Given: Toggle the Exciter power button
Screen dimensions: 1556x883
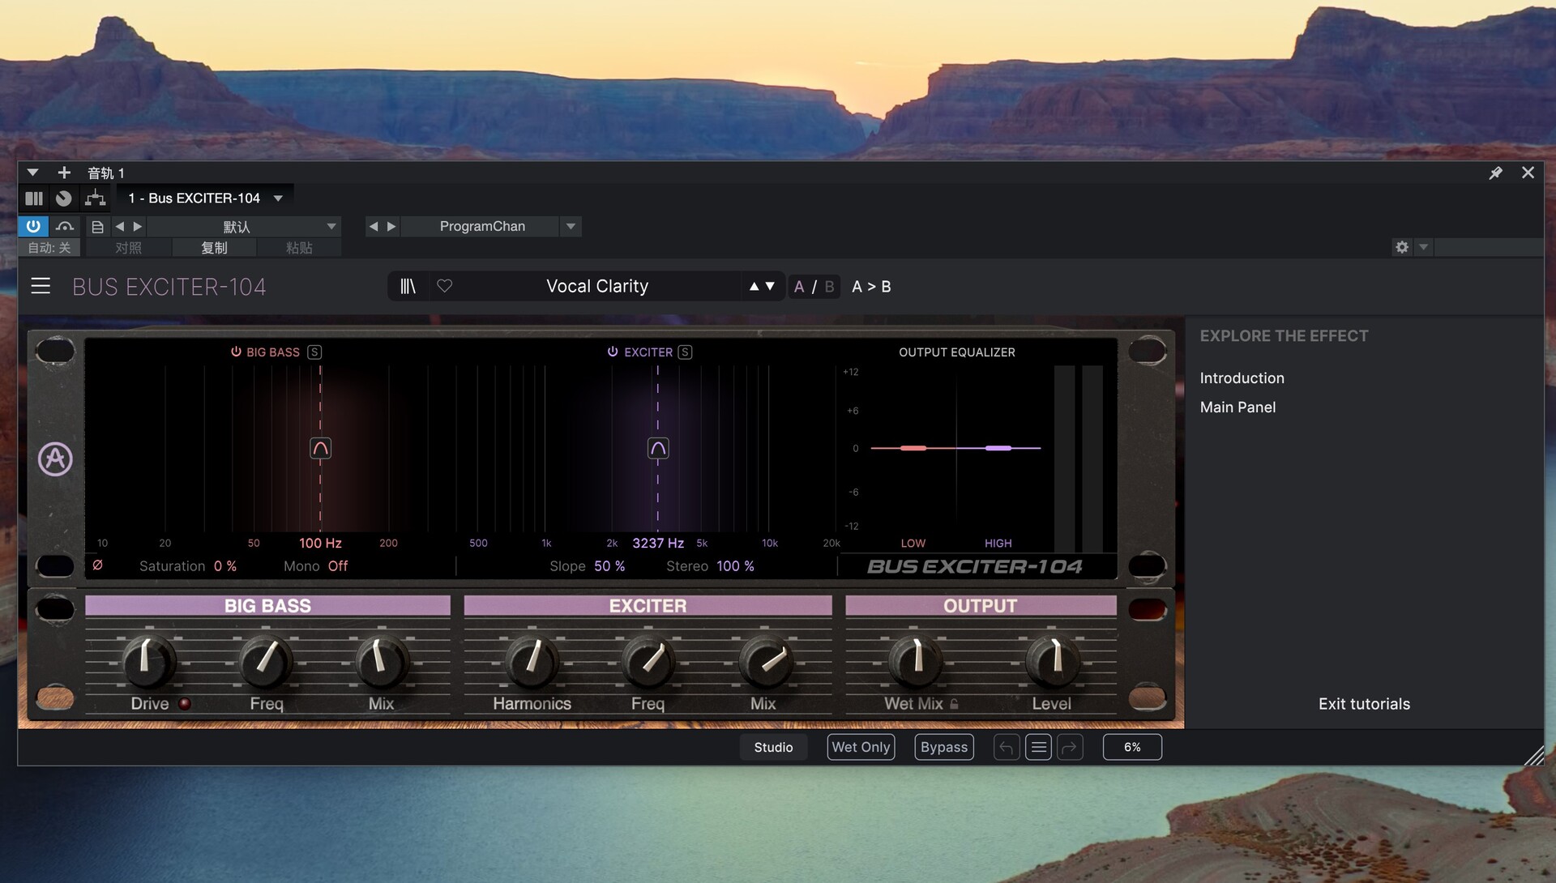Looking at the screenshot, I should click(613, 352).
